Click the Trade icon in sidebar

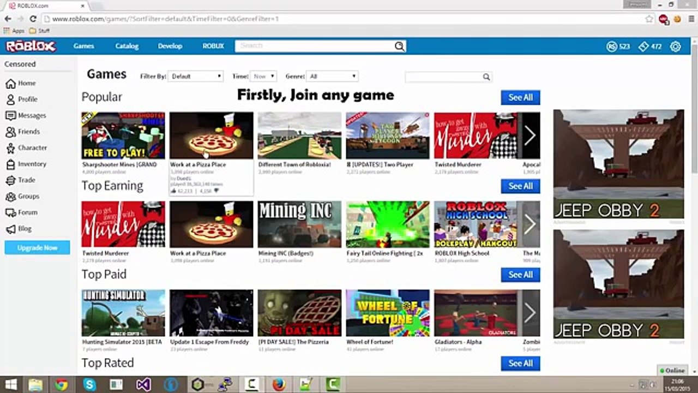point(10,180)
